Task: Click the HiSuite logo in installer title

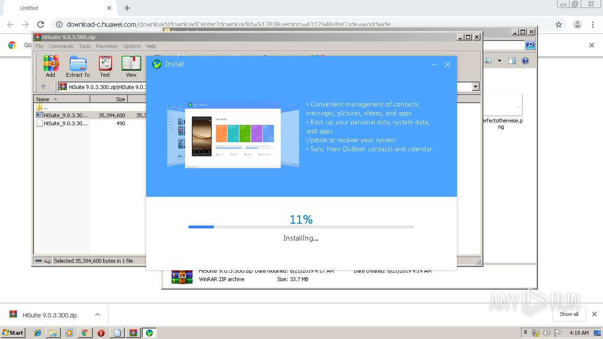Action: click(x=157, y=64)
